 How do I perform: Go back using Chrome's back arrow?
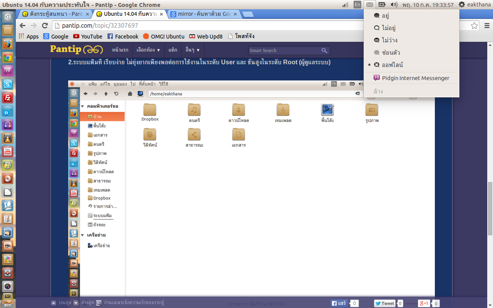[22, 26]
